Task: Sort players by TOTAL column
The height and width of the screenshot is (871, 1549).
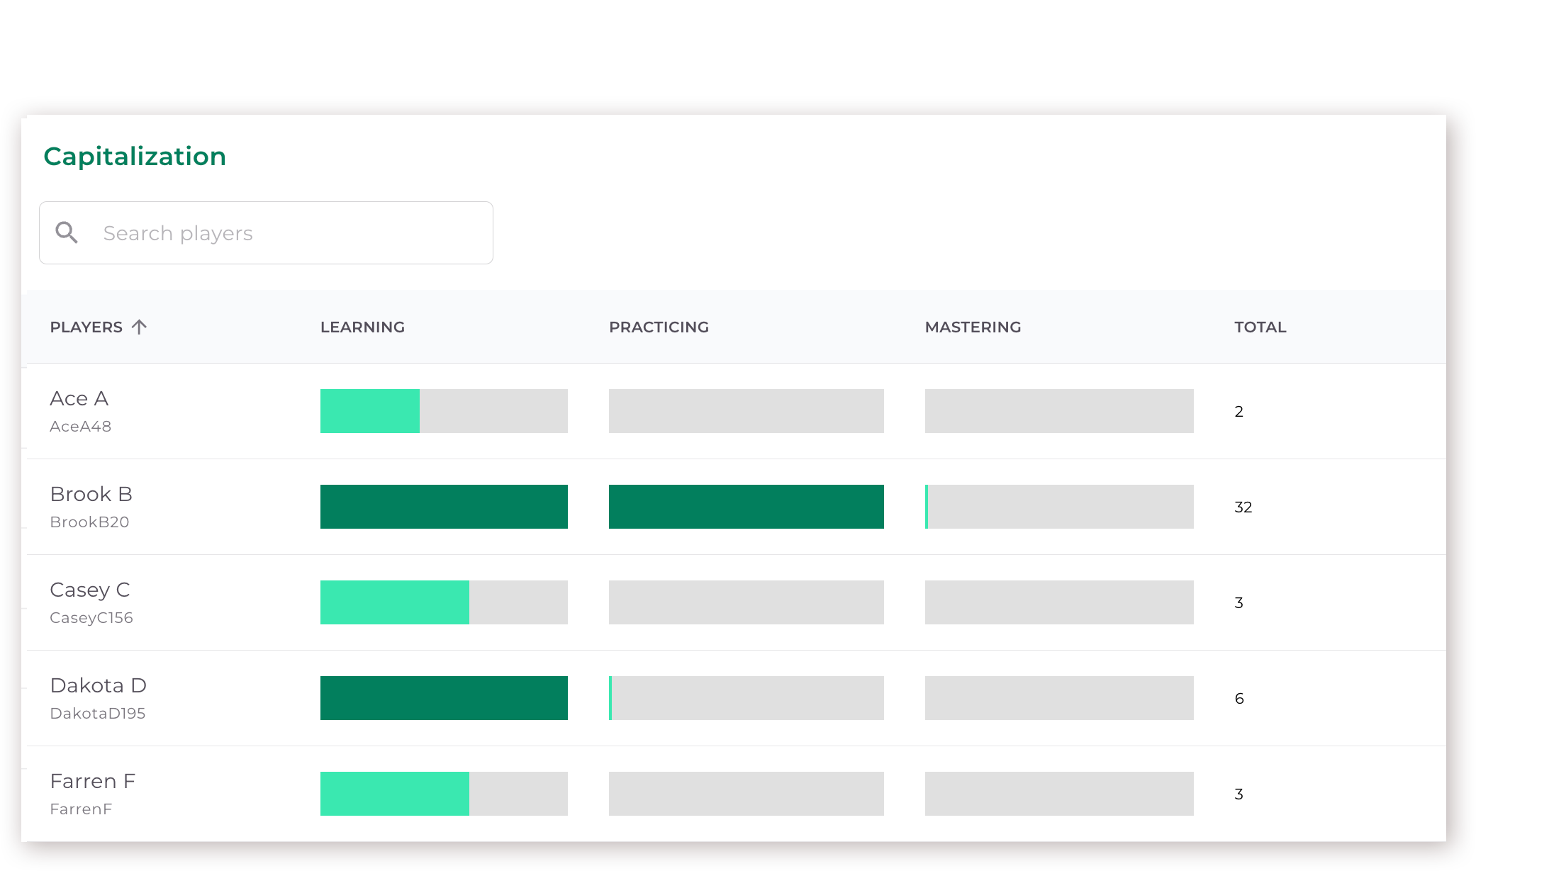Action: coord(1260,327)
